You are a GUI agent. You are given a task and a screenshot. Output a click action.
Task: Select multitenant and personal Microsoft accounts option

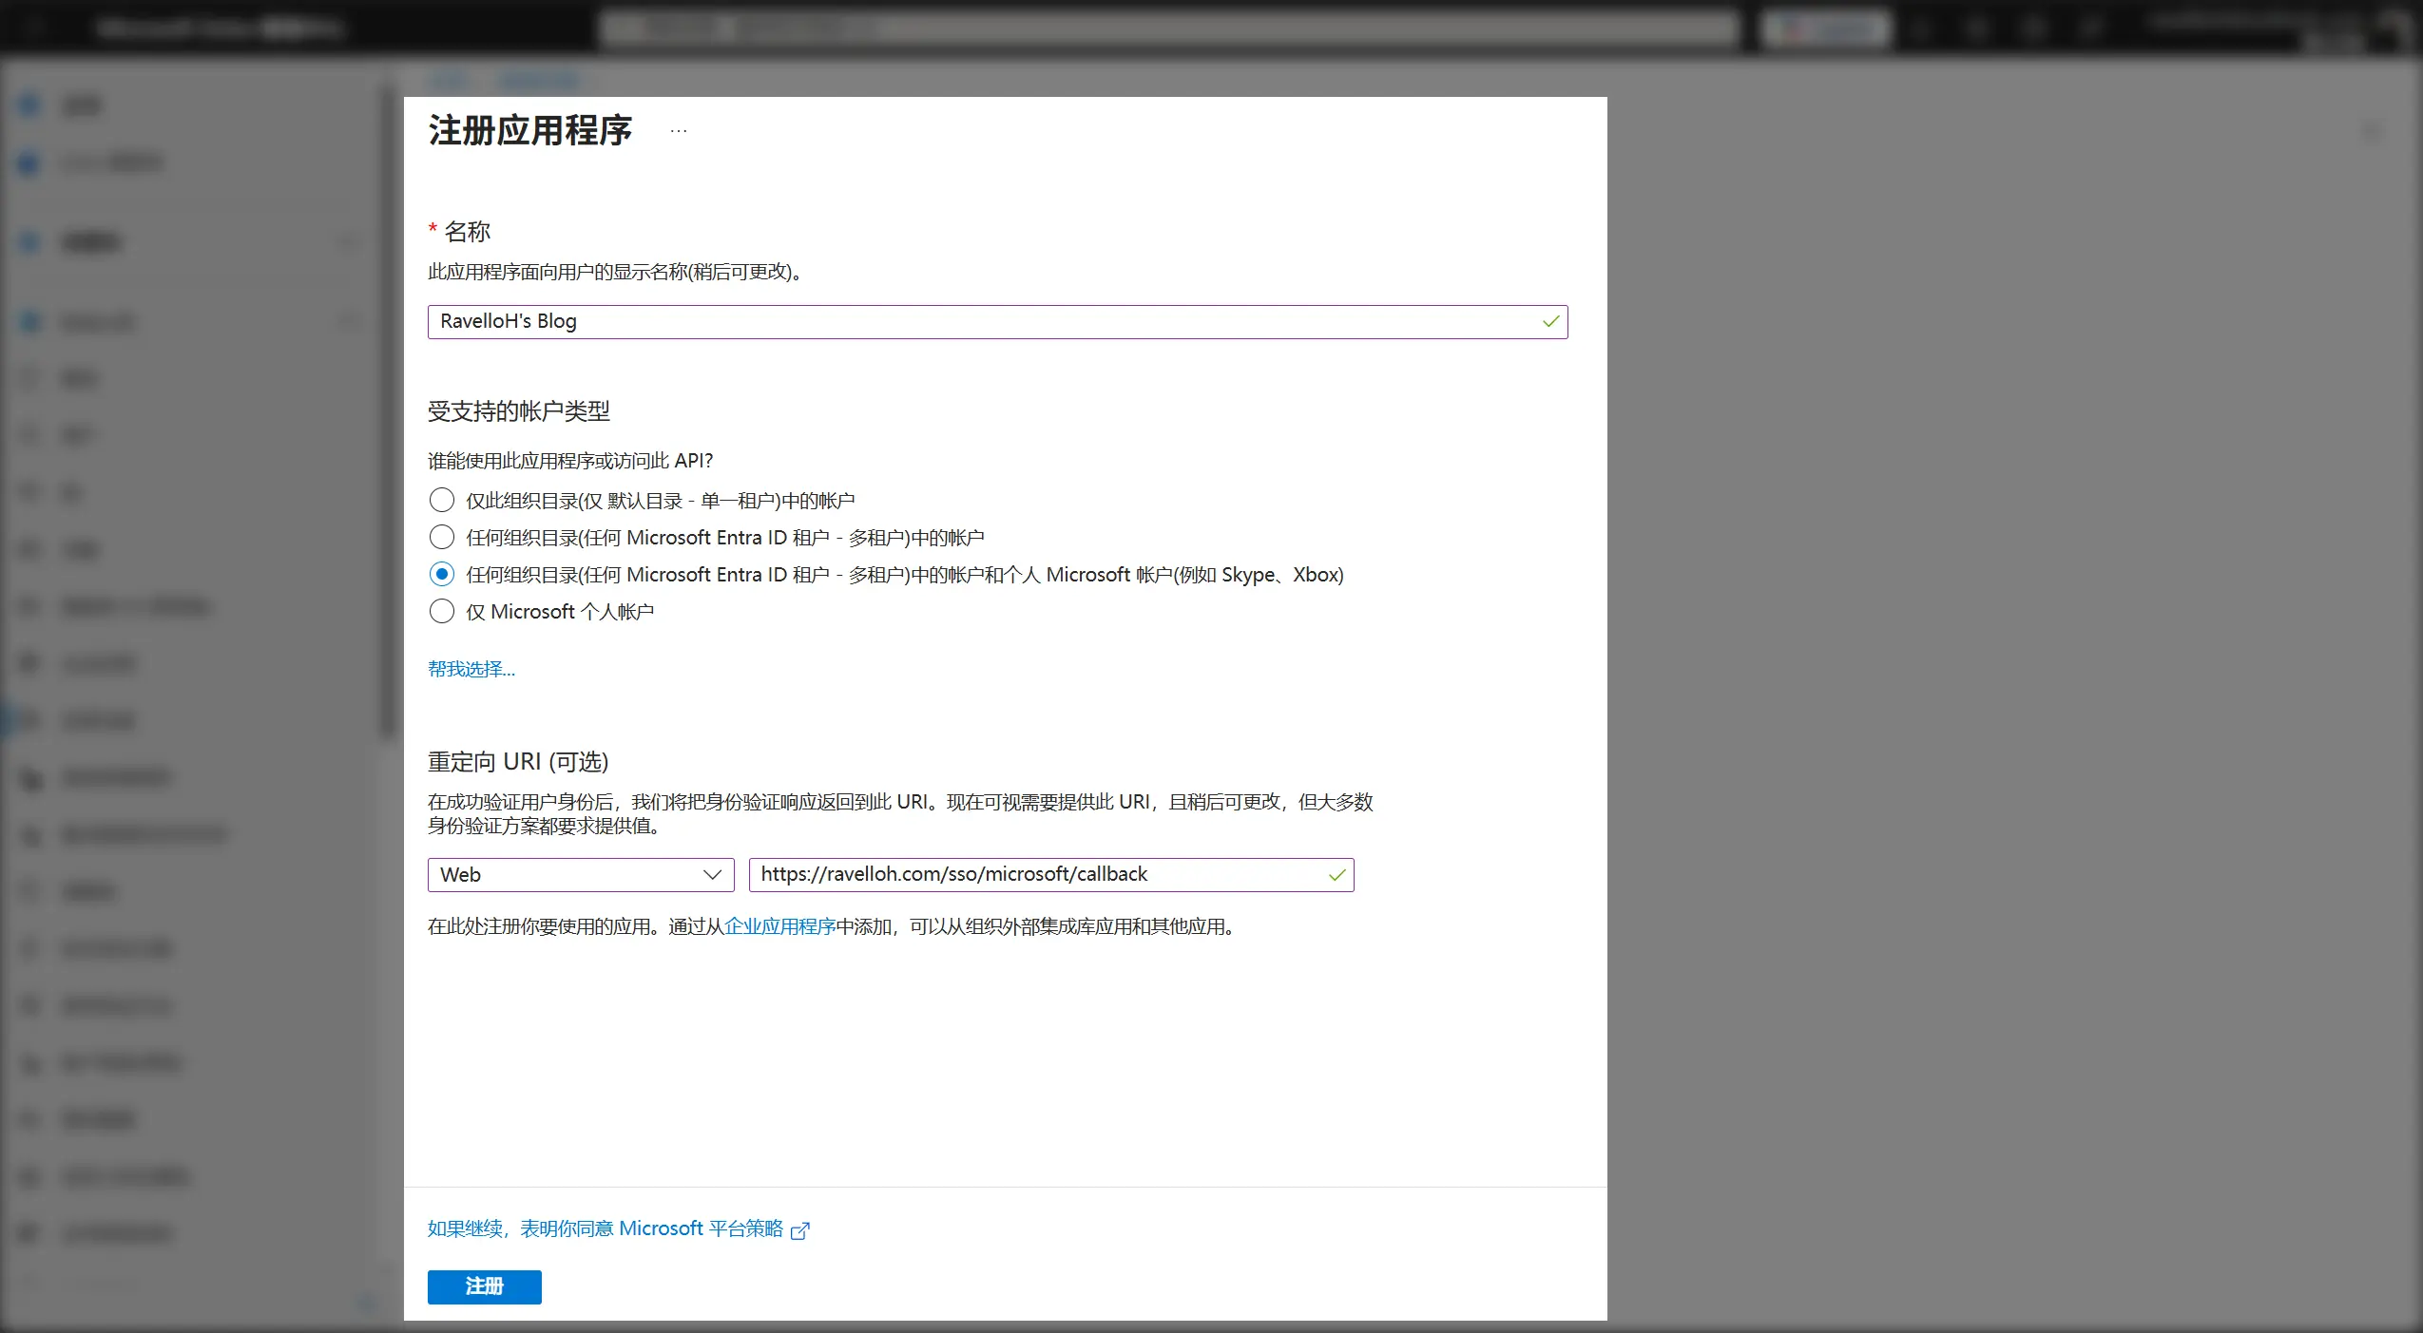(442, 575)
